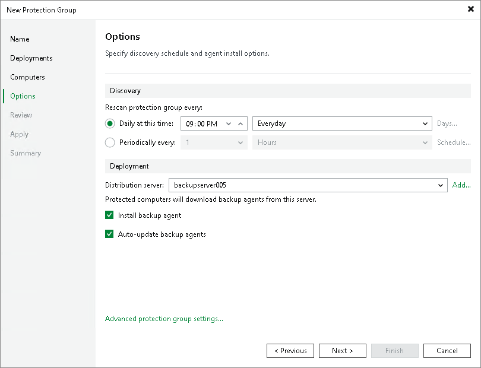Viewport: 481px width, 368px height.
Task: Click the Next button
Action: [343, 351]
